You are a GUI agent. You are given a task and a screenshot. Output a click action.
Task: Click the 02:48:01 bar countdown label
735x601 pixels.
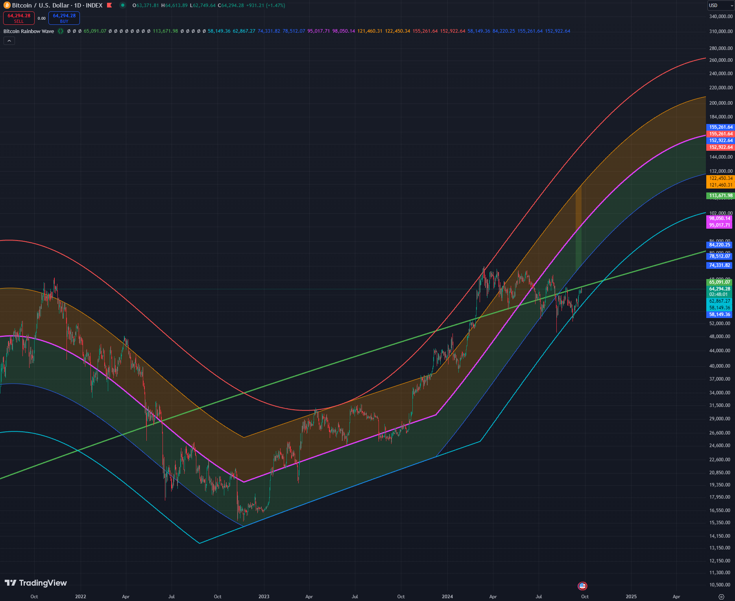tap(719, 294)
